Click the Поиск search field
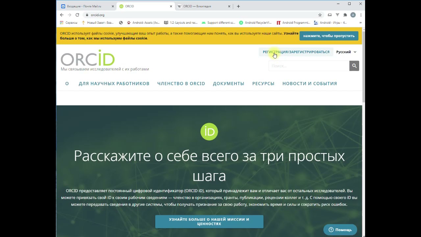The image size is (421, 237). pos(309,66)
